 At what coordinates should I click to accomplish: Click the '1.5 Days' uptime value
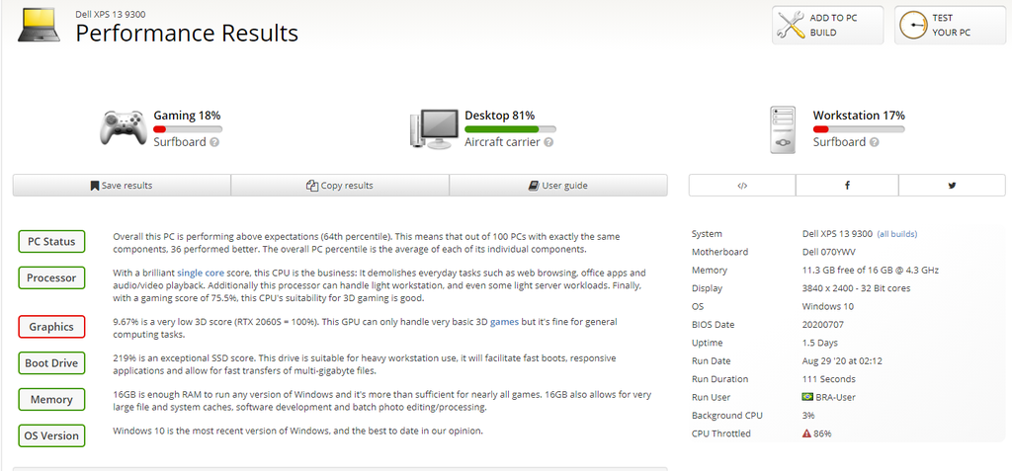click(820, 343)
